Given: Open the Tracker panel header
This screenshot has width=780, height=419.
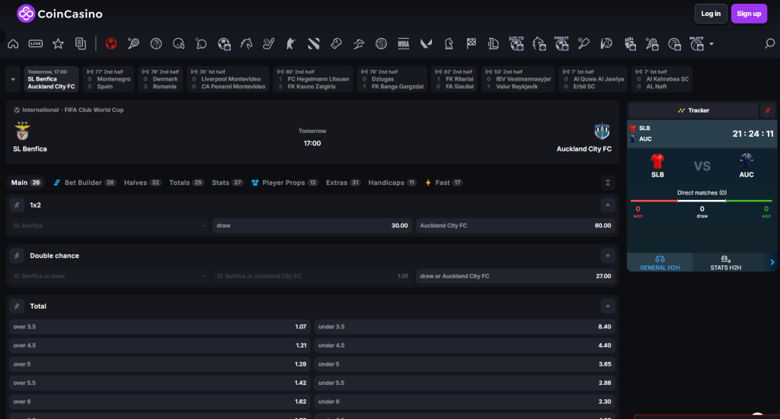Looking at the screenshot, I should pyautogui.click(x=693, y=110).
